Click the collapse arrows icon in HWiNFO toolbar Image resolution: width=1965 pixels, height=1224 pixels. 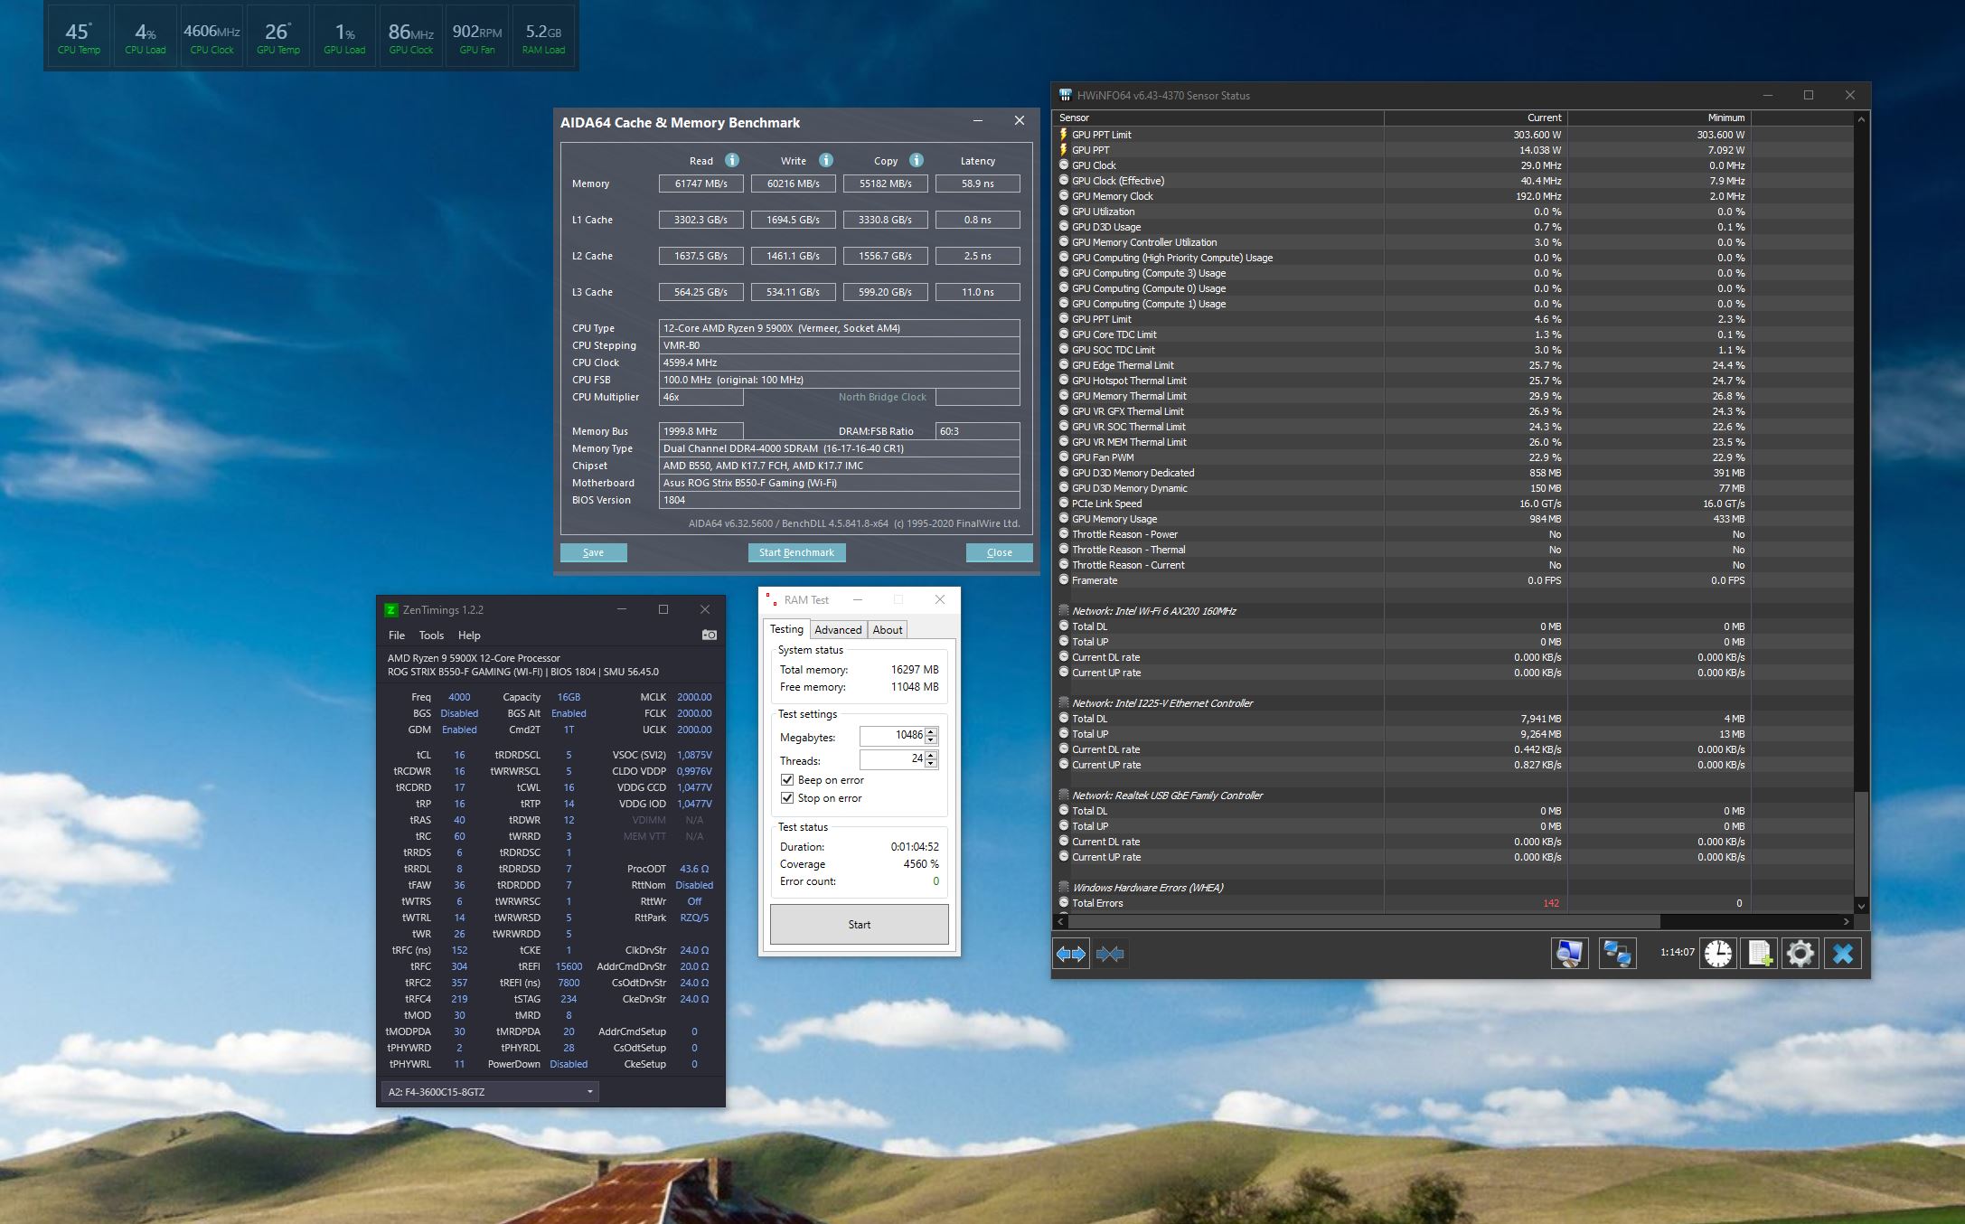[x=1111, y=954]
